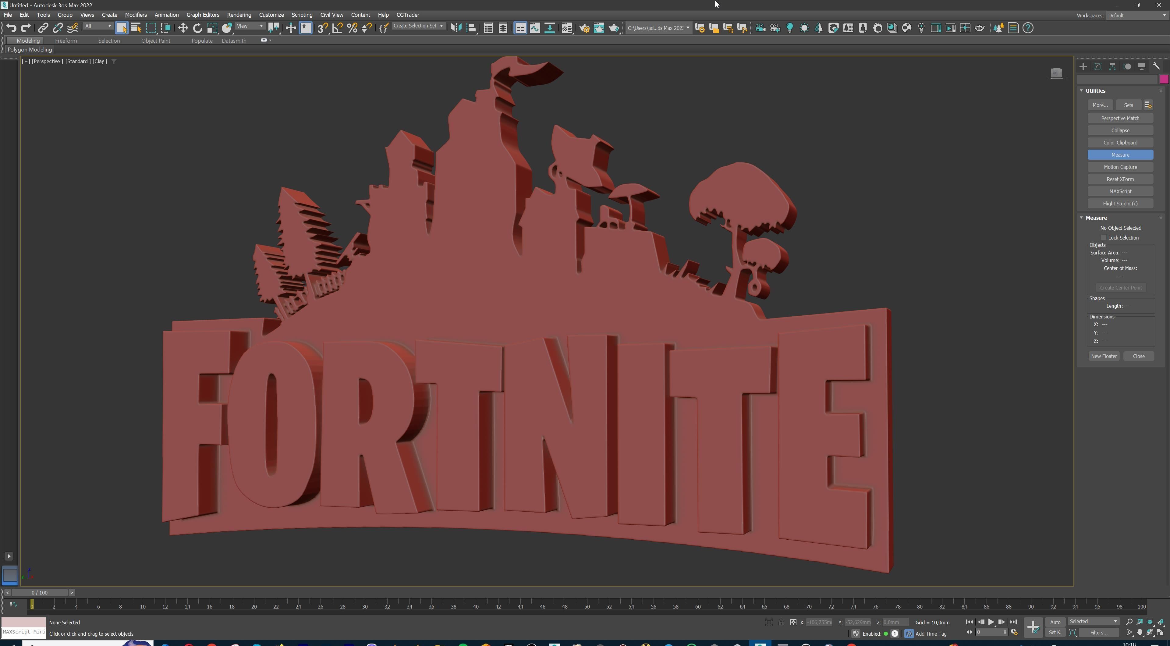Open the Help question mark icon

point(1028,28)
